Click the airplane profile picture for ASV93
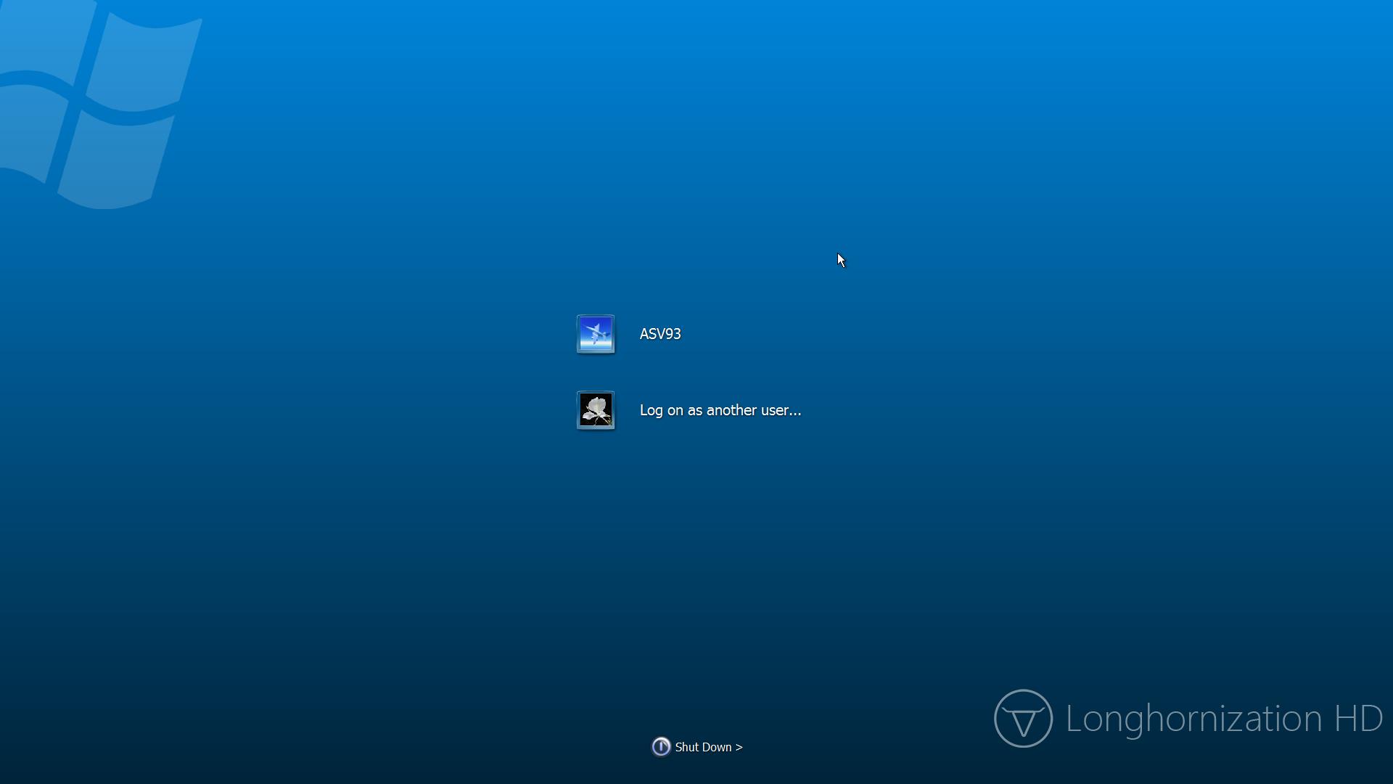Screen dimensions: 1393x784 (x=596, y=334)
